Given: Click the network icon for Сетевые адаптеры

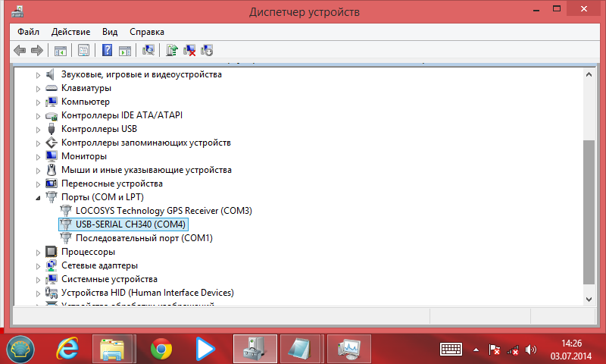Looking at the screenshot, I should [51, 265].
